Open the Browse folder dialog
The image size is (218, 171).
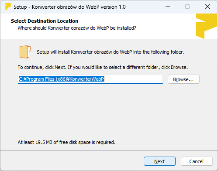point(183,79)
